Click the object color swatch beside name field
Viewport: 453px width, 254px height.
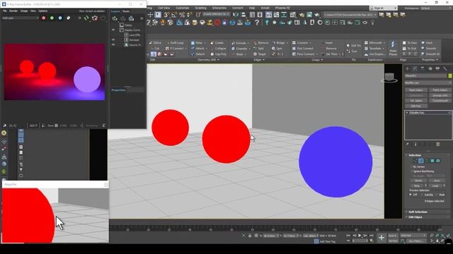[450, 75]
